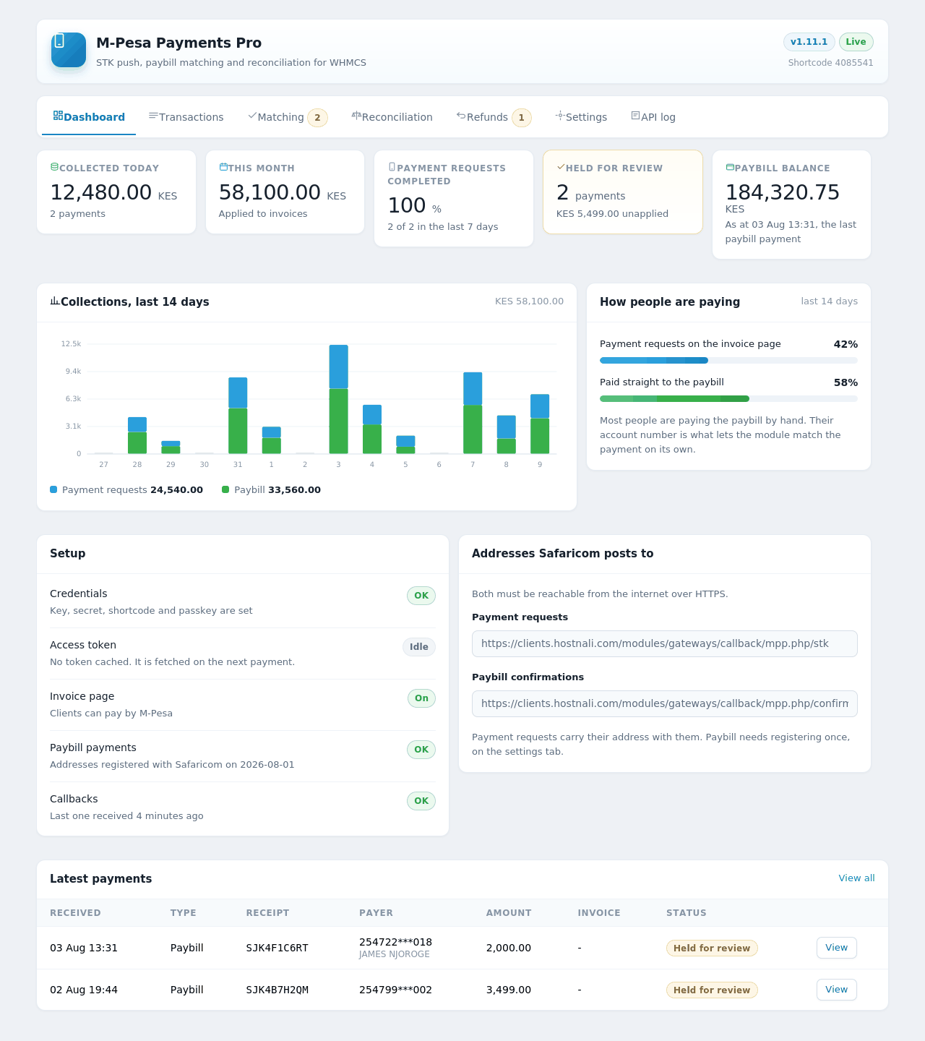Click the collections bar chart icon
This screenshot has width=925, height=1041.
pyautogui.click(x=55, y=301)
